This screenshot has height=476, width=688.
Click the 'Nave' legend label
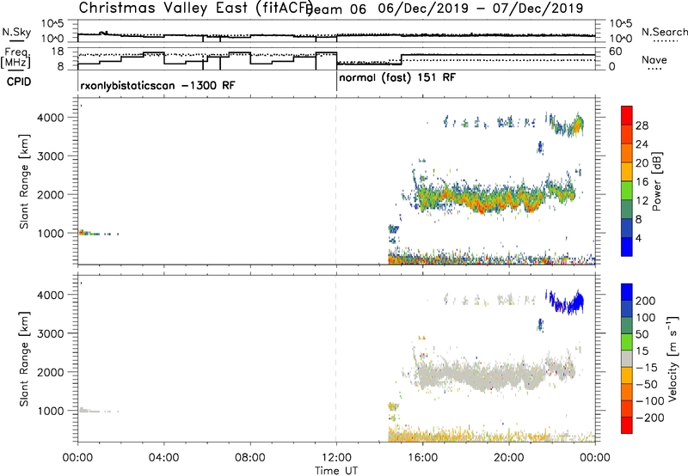pyautogui.click(x=654, y=60)
